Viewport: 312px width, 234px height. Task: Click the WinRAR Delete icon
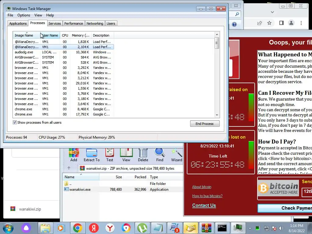click(143, 155)
